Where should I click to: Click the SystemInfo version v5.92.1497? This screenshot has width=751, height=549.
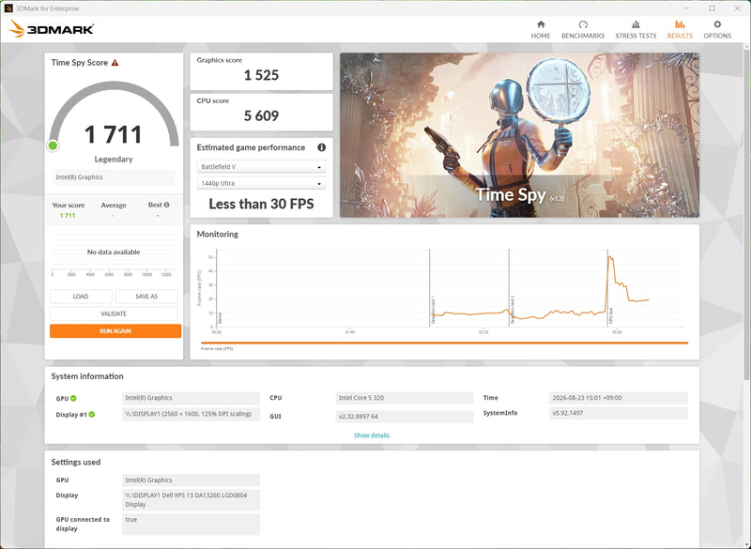pos(618,413)
